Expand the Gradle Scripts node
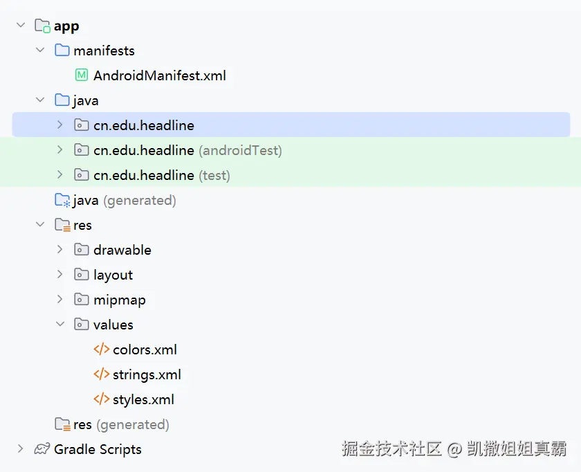Image resolution: width=581 pixels, height=472 pixels. [19, 449]
